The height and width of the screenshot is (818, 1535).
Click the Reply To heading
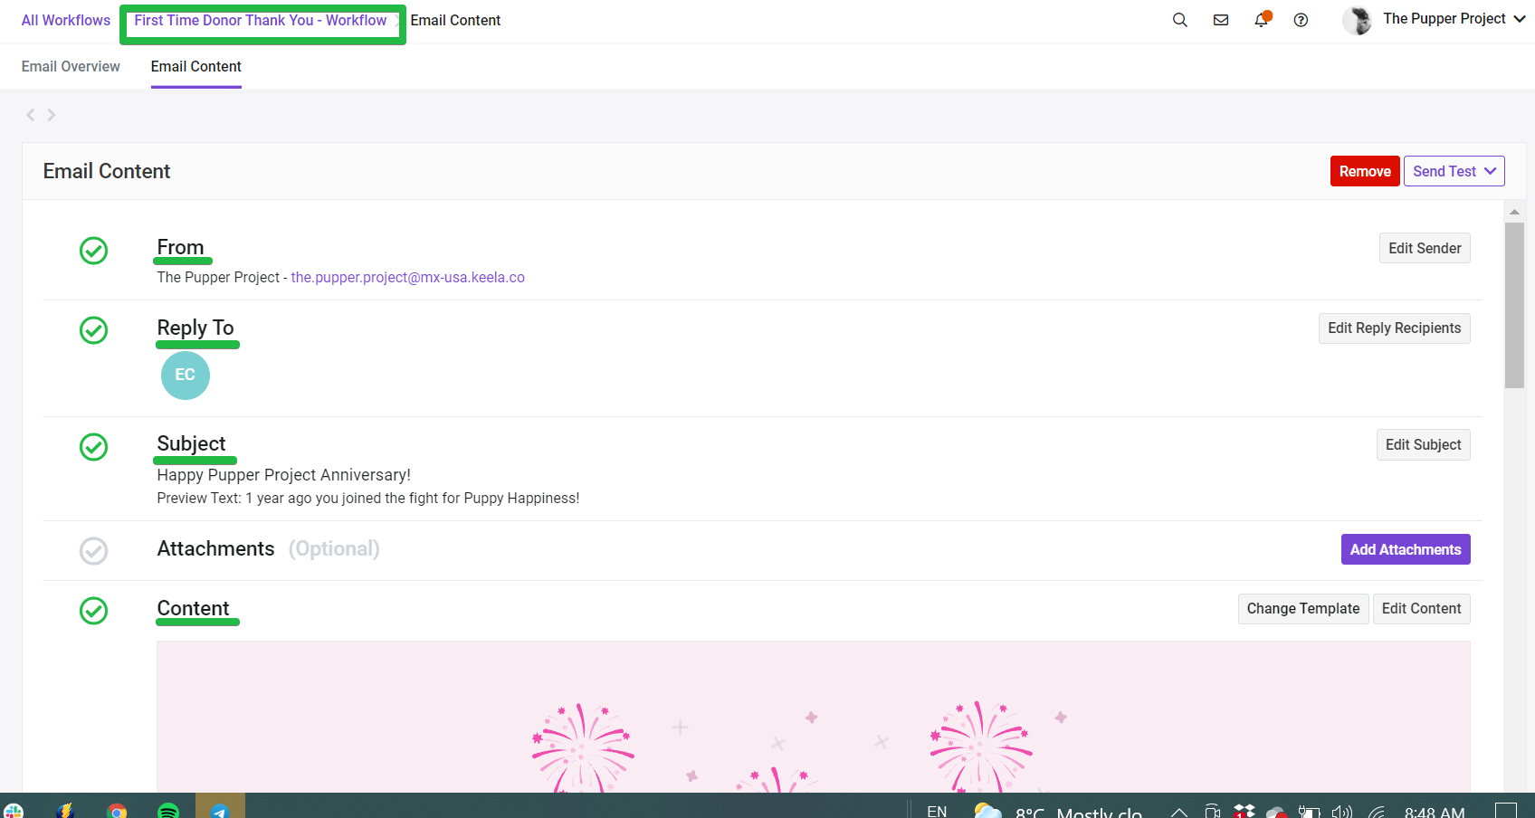click(195, 328)
